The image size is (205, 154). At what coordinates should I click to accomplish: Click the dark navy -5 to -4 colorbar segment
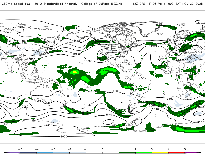(x=28, y=153)
